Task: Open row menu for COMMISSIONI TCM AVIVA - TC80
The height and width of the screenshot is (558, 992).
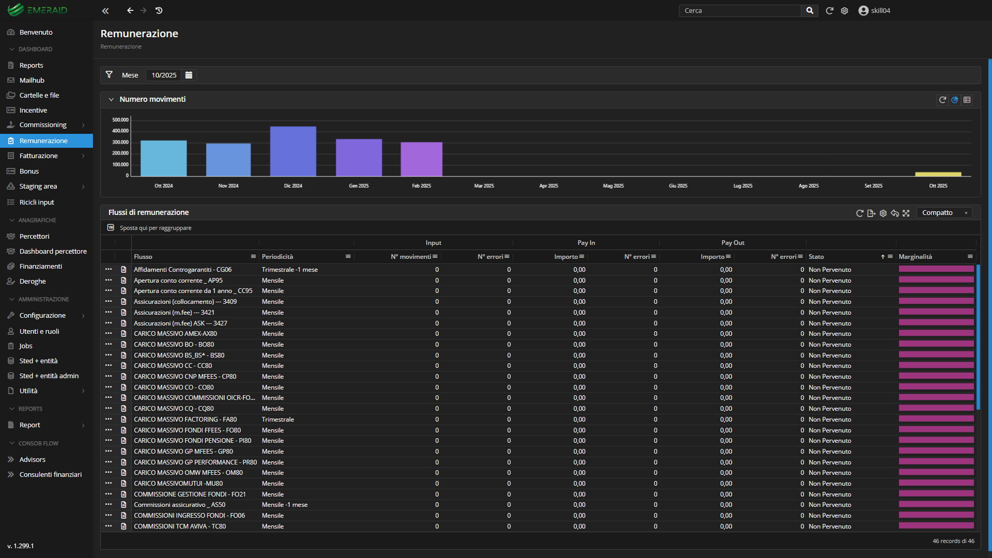Action: (109, 526)
